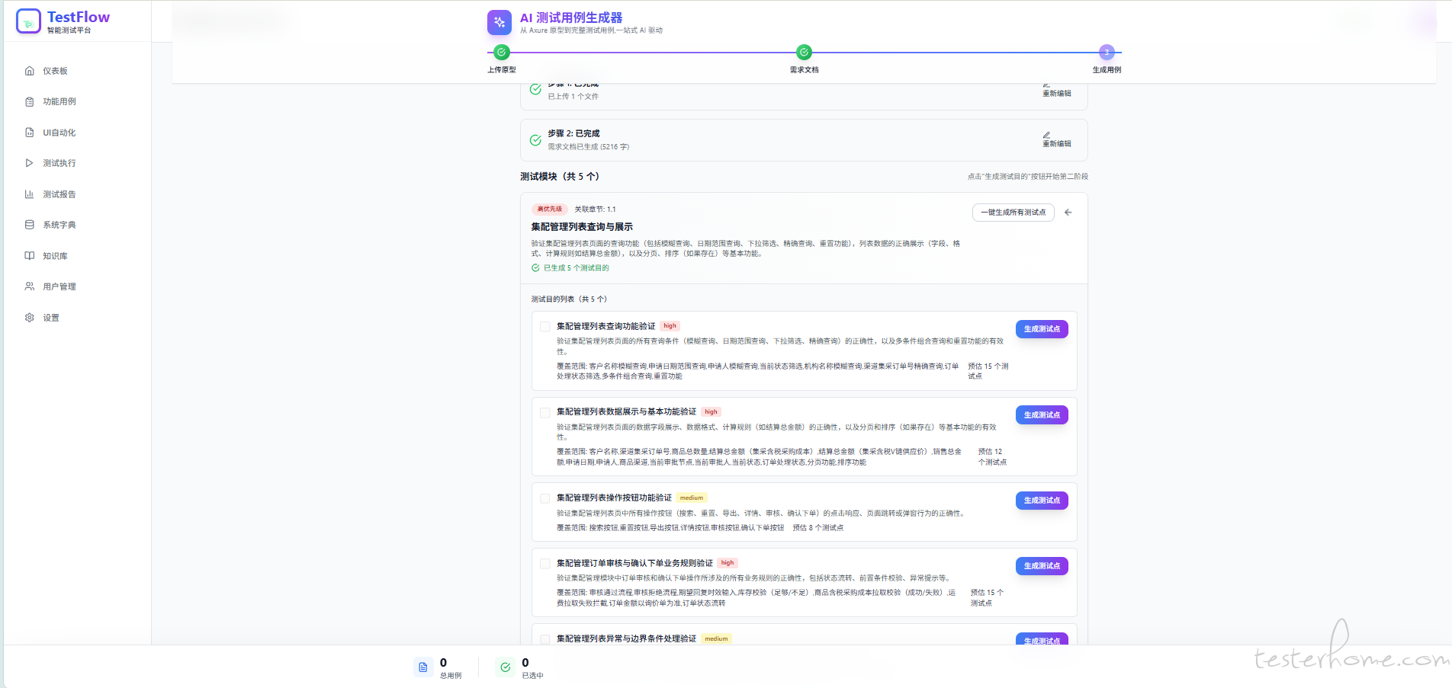Jump to the 需求文档 step marker
The image size is (1452, 688).
(x=804, y=53)
